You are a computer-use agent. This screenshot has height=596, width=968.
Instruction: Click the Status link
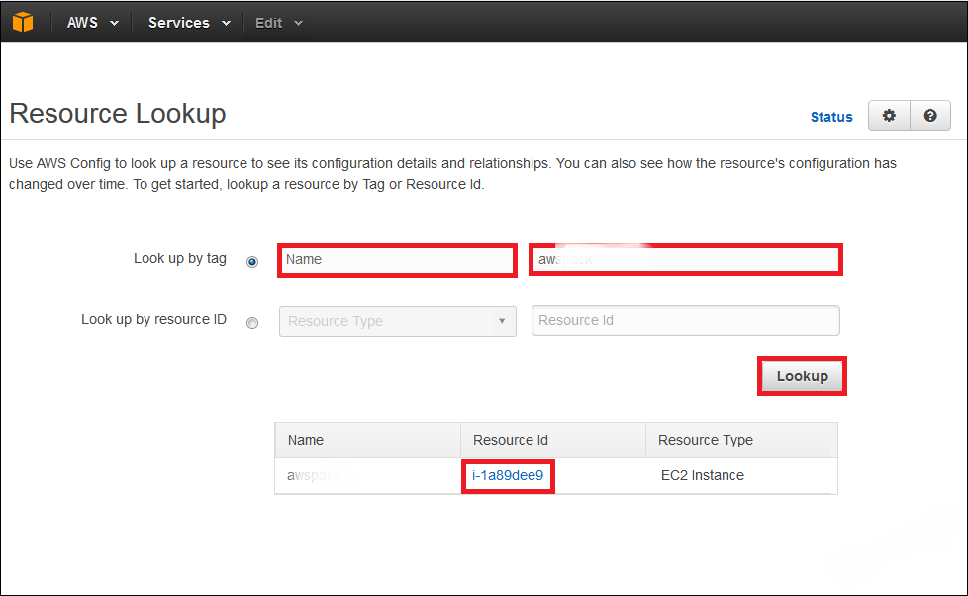[831, 117]
